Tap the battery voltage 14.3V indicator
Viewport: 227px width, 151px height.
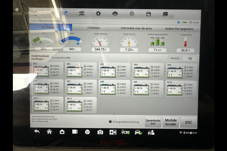click(x=194, y=23)
